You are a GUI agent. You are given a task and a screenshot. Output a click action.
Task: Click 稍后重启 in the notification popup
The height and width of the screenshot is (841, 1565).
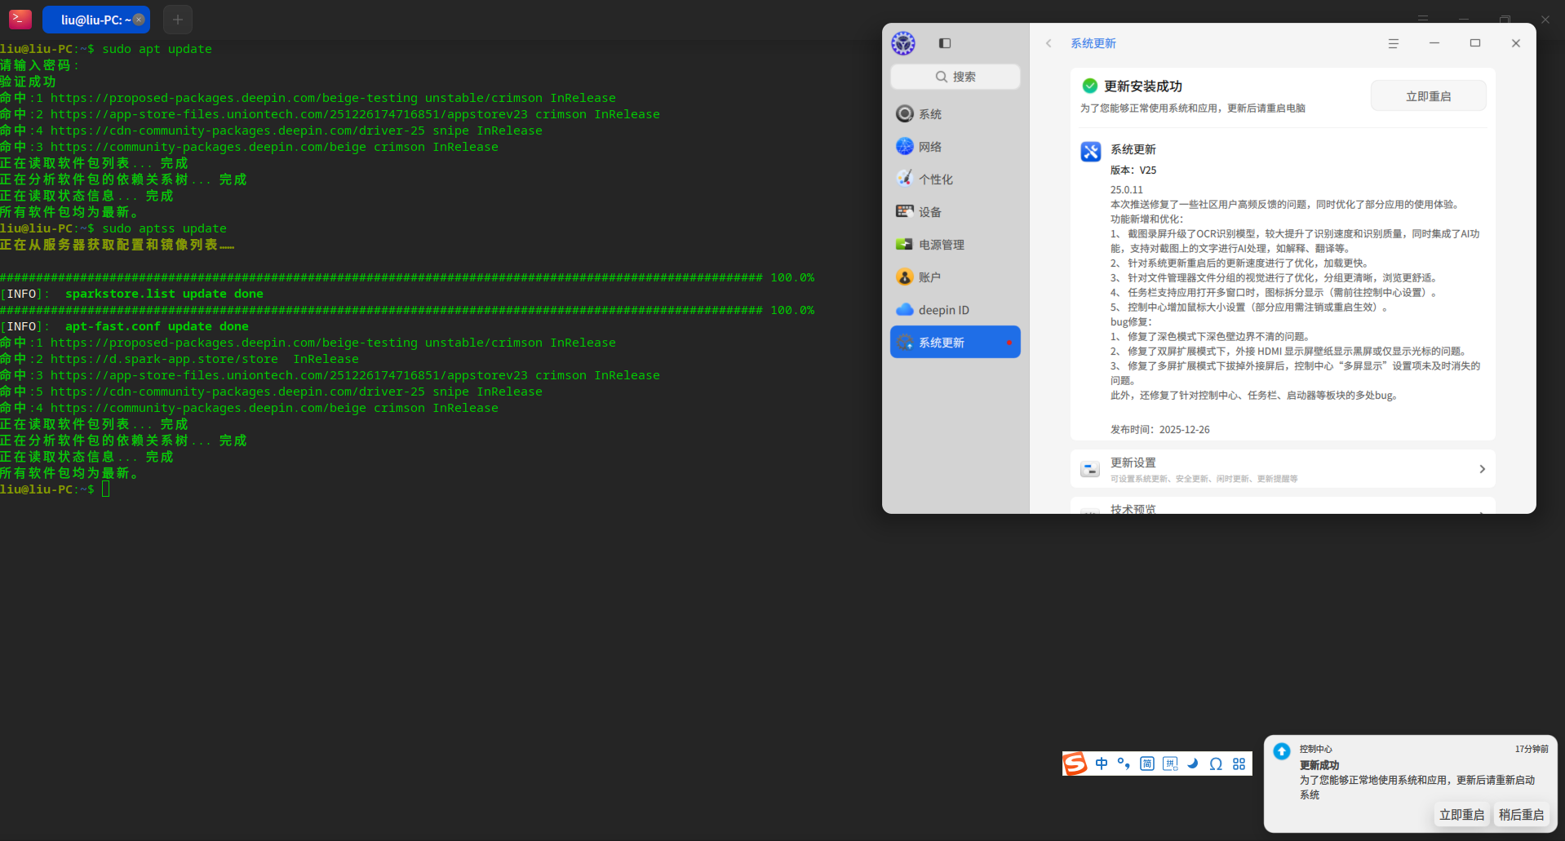(1521, 815)
